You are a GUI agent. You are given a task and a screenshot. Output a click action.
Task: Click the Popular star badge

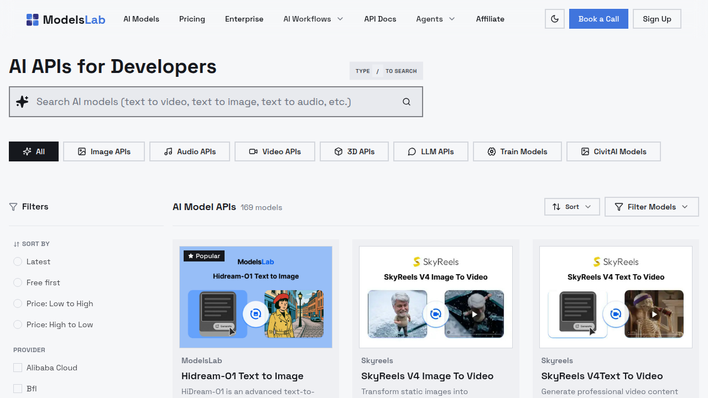[x=204, y=256]
